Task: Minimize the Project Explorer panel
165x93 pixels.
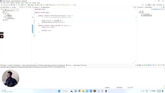Action: point(28,7)
